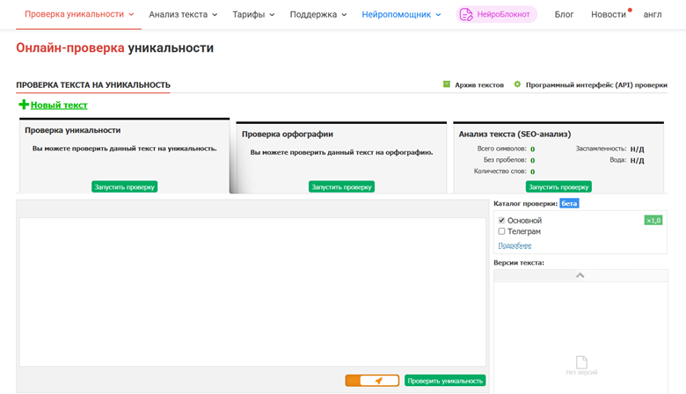The width and height of the screenshot is (686, 394).
Task: Click the Всего символов label
Action: [x=501, y=149]
